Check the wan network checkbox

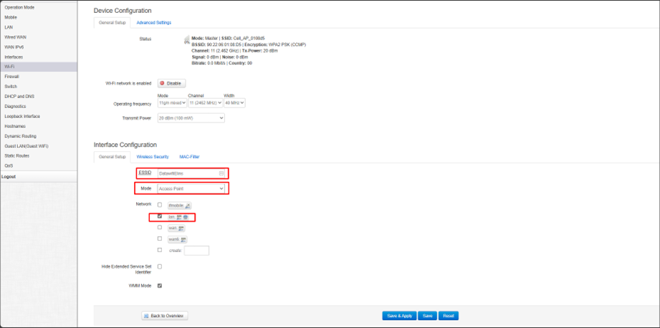click(160, 227)
